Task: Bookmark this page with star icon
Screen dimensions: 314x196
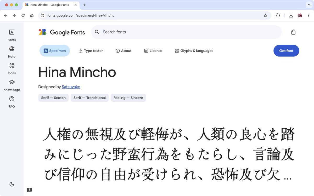Action: coord(265,15)
